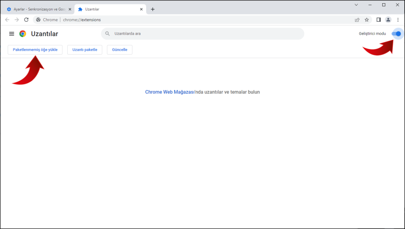
Task: Close the Chrome window
Action: click(398, 5)
